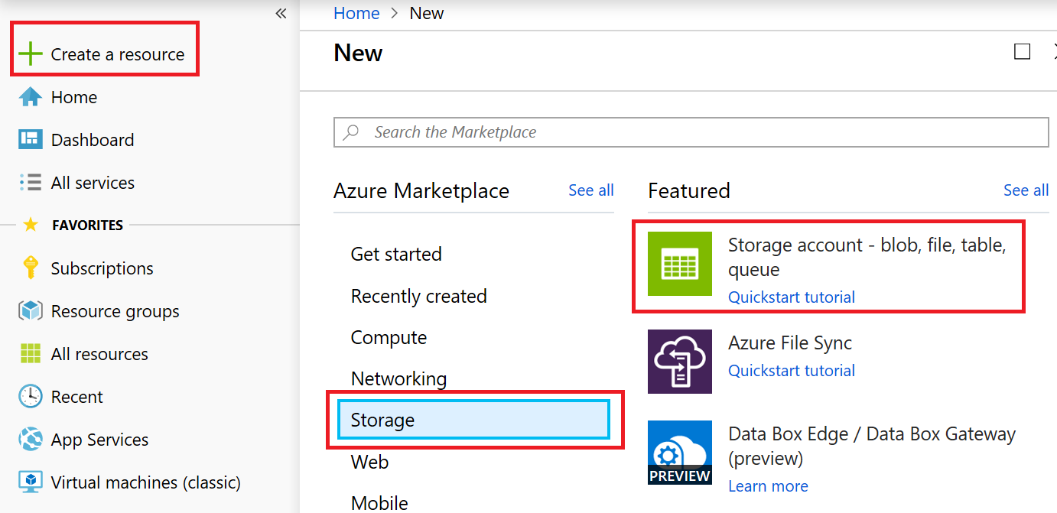Click the green Storage account tile icon
1057x513 pixels.
tap(678, 264)
